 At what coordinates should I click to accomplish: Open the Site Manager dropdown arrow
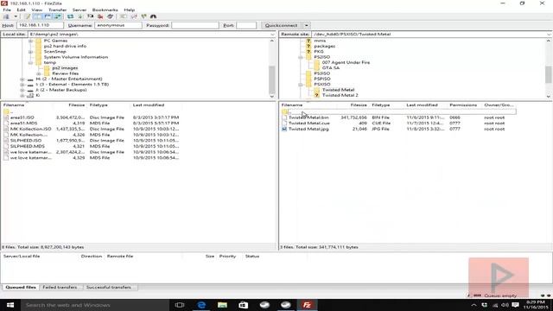pos(16,16)
